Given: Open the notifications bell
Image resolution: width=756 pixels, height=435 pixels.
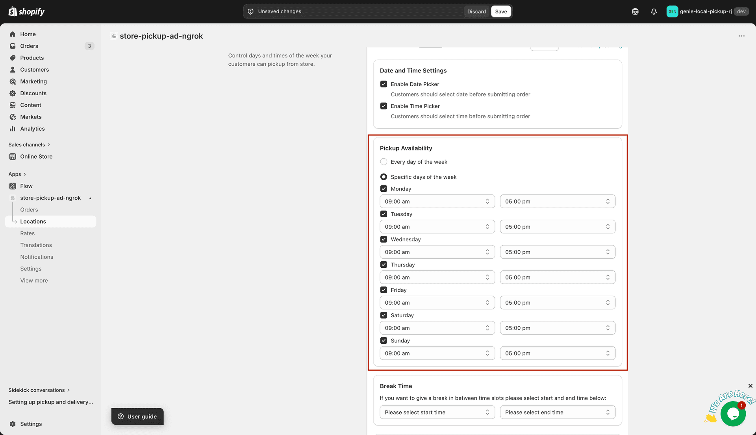Looking at the screenshot, I should click(x=654, y=11).
